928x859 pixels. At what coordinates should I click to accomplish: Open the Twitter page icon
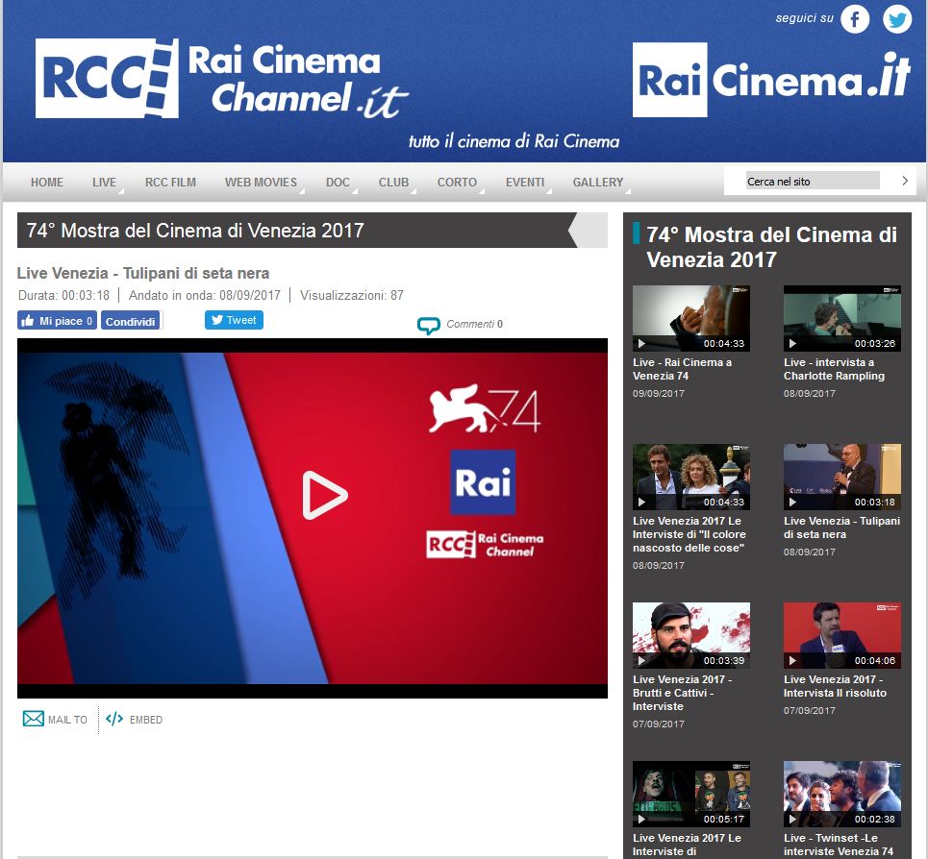[x=897, y=19]
